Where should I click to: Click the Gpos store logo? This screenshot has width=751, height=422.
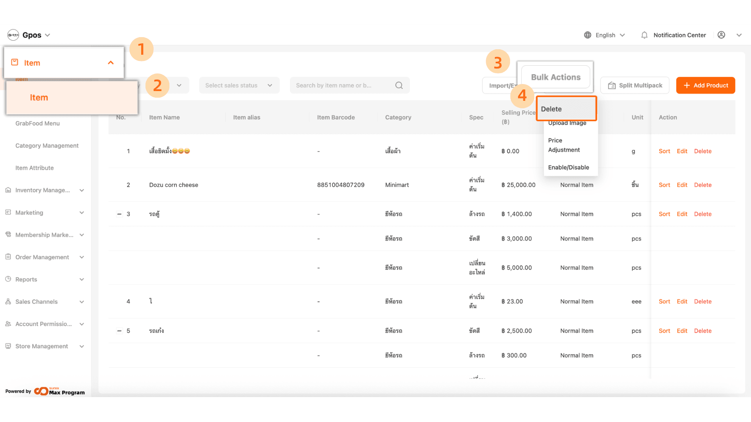(x=13, y=35)
